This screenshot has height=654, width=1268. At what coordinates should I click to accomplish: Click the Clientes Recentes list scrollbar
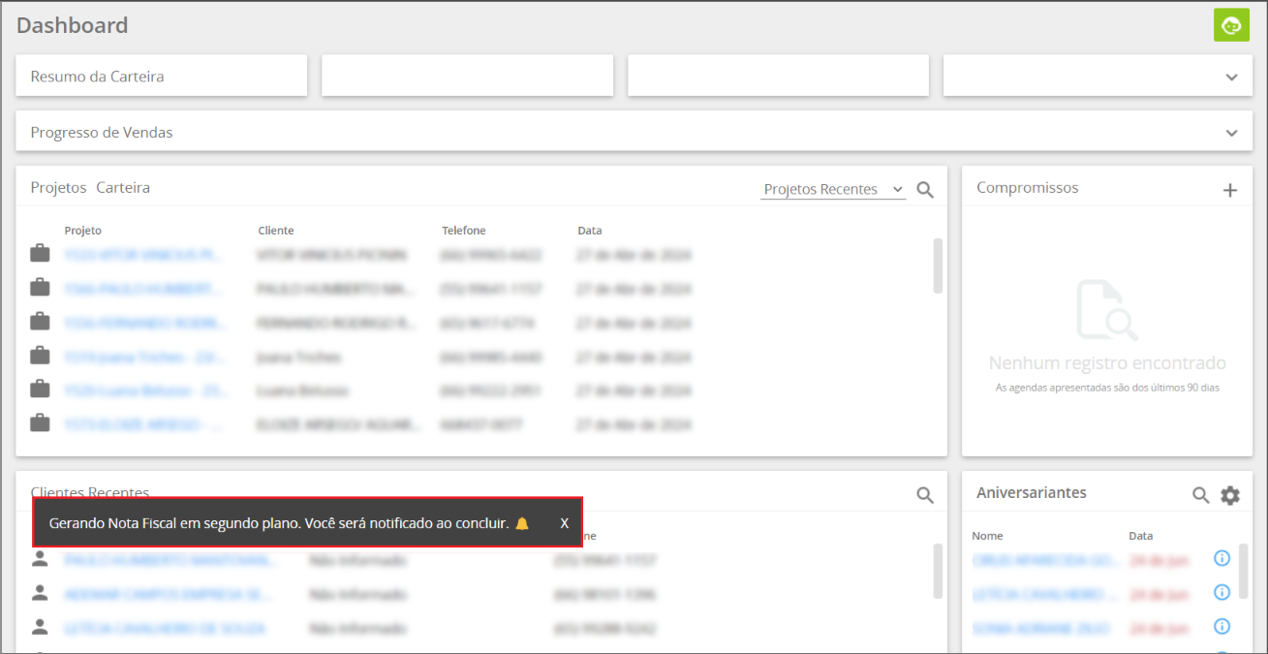pyautogui.click(x=937, y=571)
